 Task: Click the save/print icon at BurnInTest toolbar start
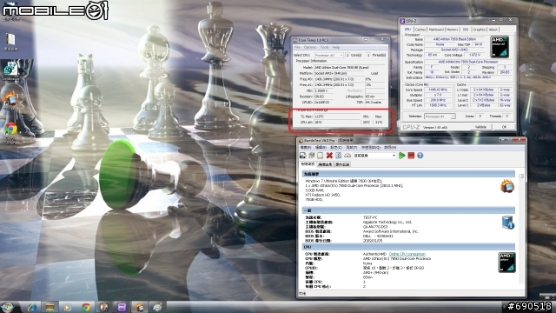pyautogui.click(x=303, y=156)
